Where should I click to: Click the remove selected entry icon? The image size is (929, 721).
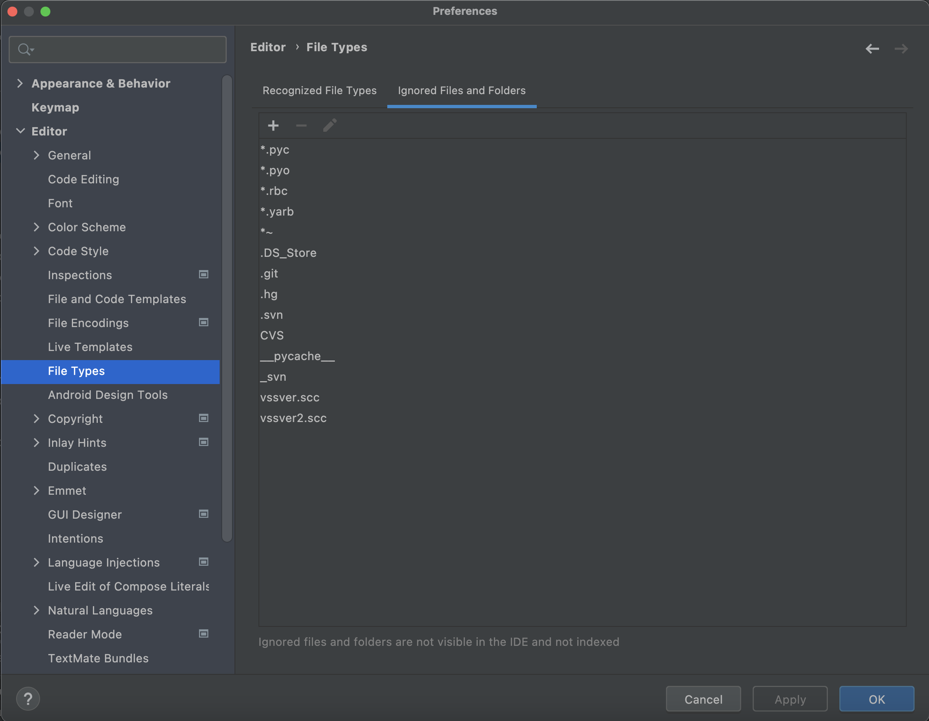tap(301, 125)
